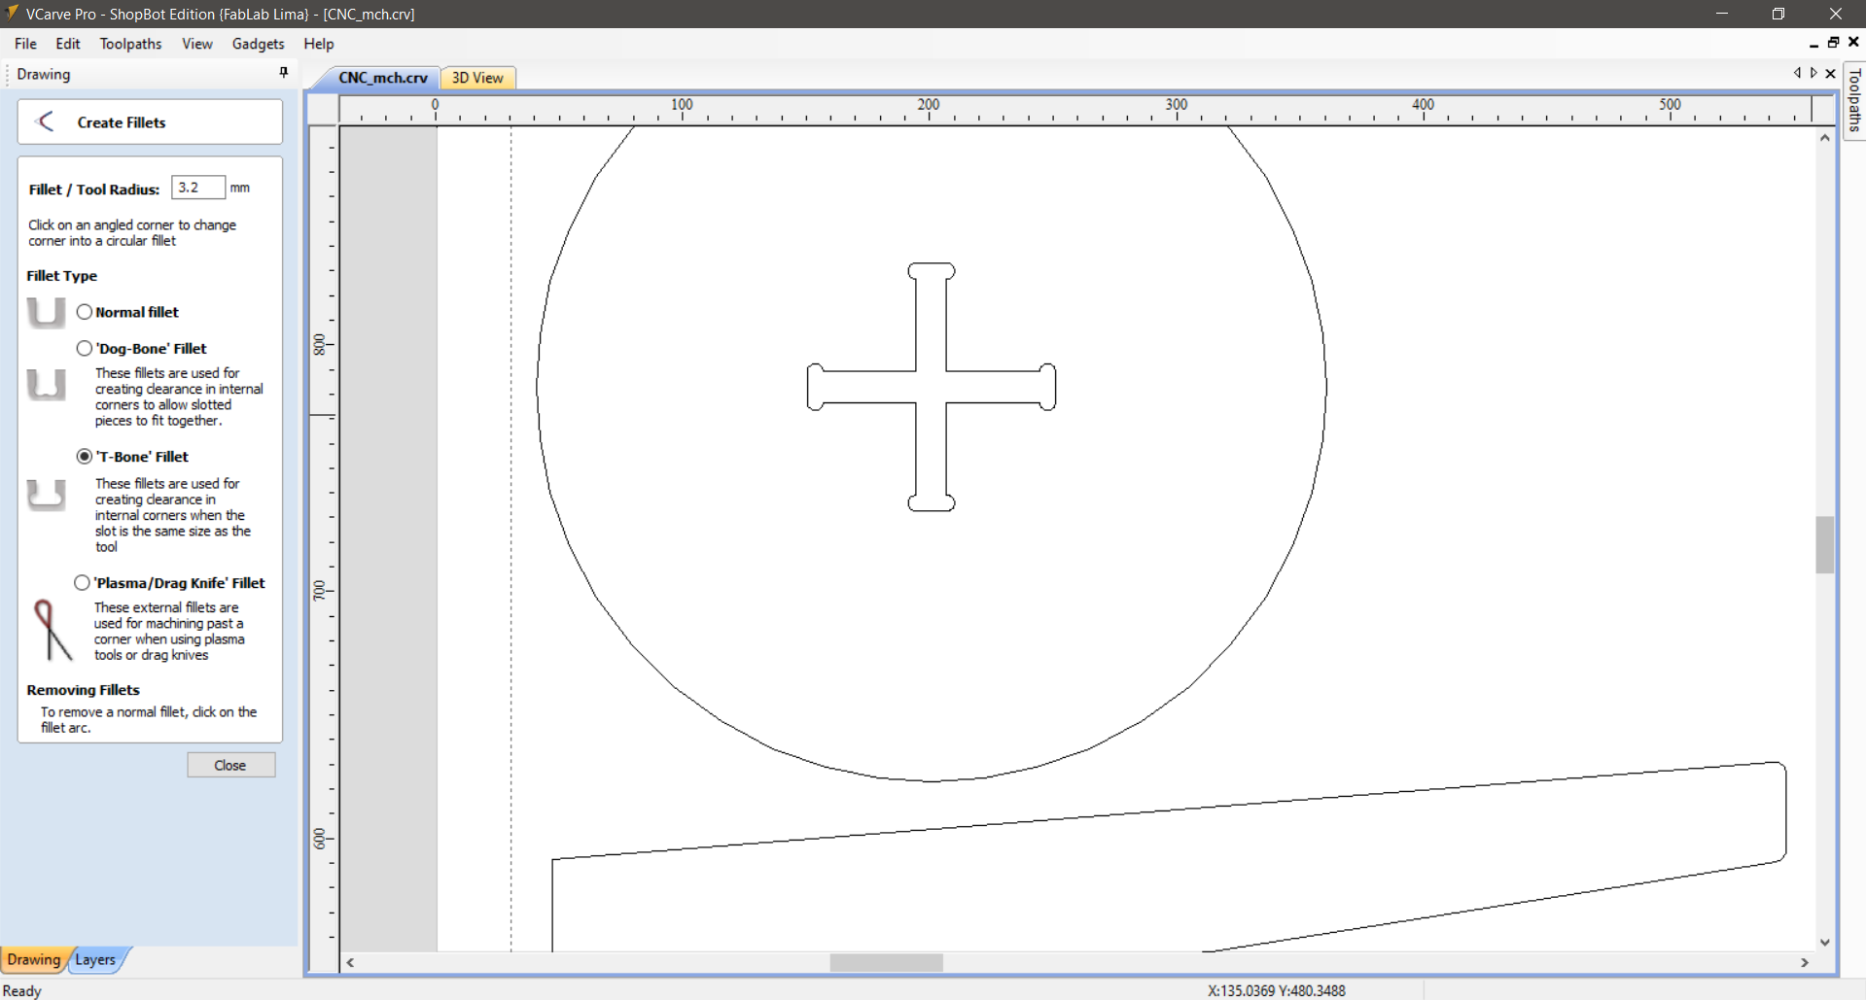The width and height of the screenshot is (1866, 1000).
Task: Open the Gadgets menu
Action: point(258,44)
